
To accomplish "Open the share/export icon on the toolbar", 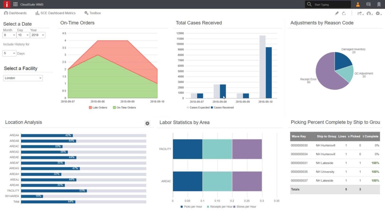I will [360, 13].
